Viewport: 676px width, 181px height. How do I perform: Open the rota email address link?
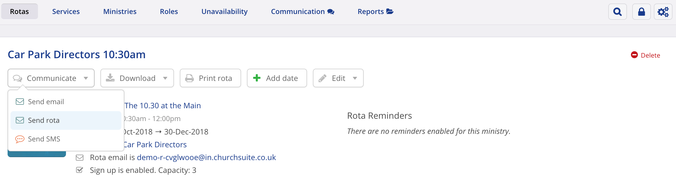coord(206,157)
